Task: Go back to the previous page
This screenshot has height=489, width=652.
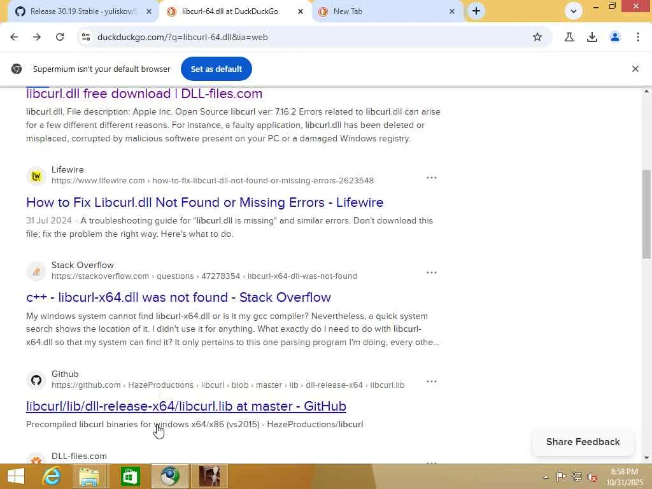Action: click(x=14, y=37)
